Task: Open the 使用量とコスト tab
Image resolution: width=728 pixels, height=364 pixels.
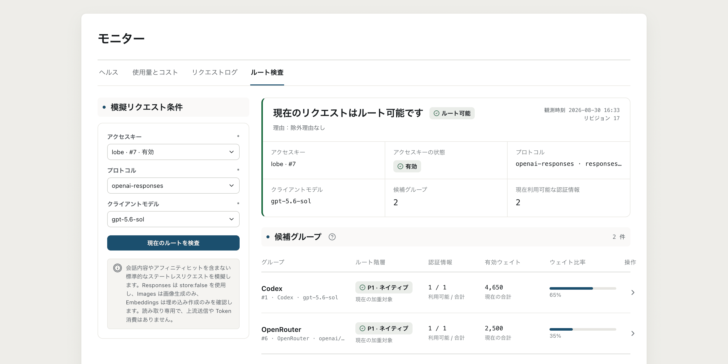Action: point(155,72)
